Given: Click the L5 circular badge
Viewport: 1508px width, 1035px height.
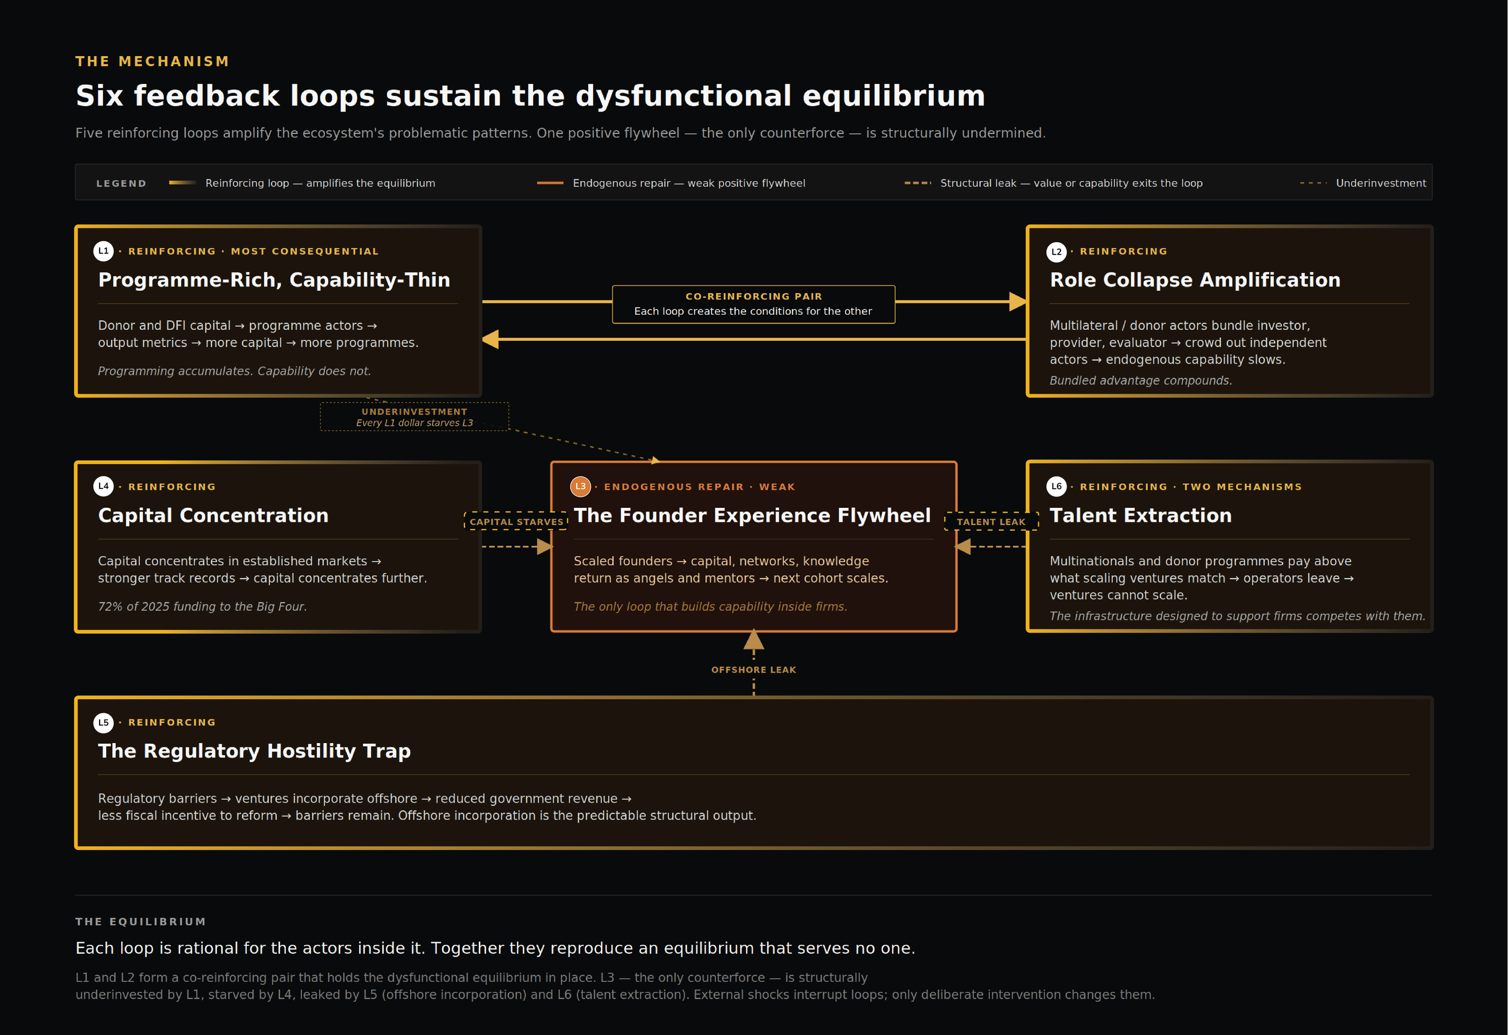Looking at the screenshot, I should click(104, 722).
